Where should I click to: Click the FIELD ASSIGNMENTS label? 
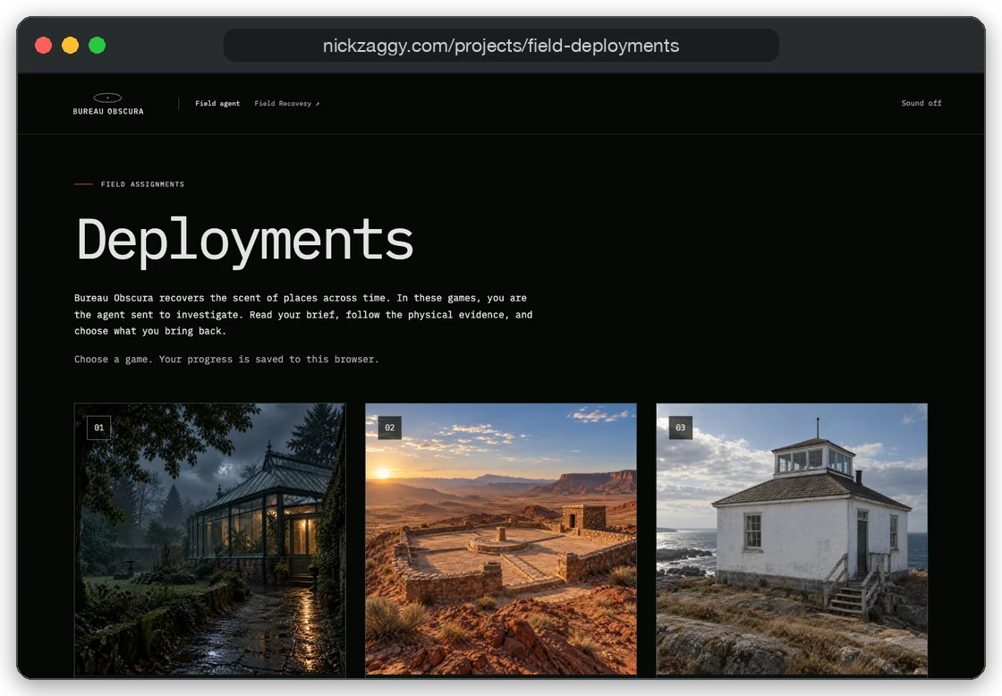[142, 184]
